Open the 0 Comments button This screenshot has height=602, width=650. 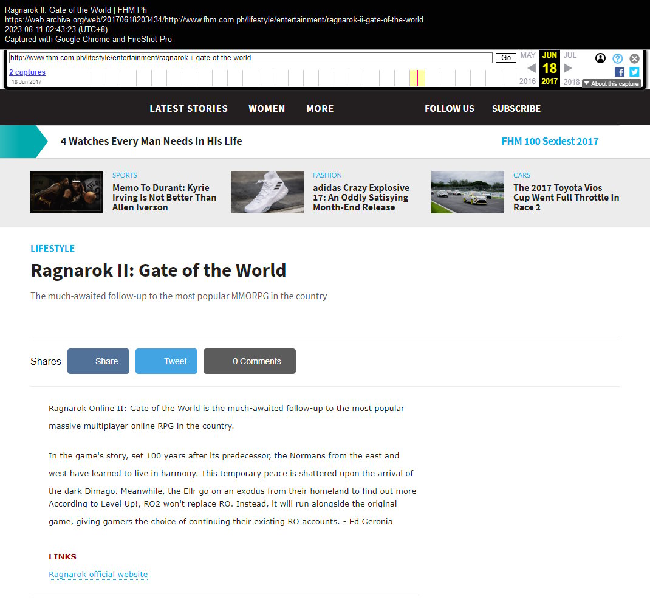pos(250,361)
